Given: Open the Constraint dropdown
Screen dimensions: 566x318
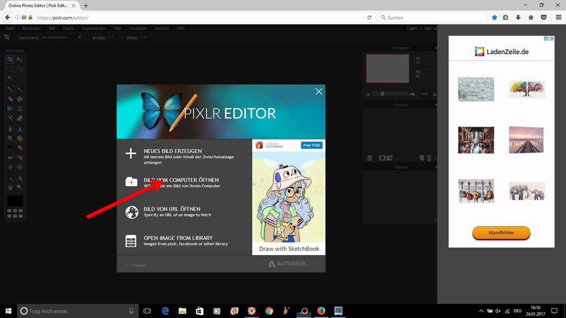Looking at the screenshot, I should (x=61, y=38).
